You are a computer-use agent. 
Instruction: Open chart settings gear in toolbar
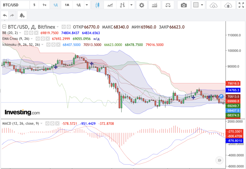(x=141, y=5)
